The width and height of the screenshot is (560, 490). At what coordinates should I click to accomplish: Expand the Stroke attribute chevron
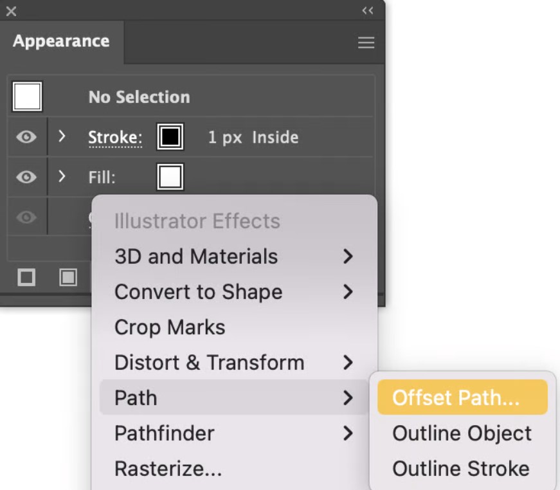pyautogui.click(x=62, y=136)
